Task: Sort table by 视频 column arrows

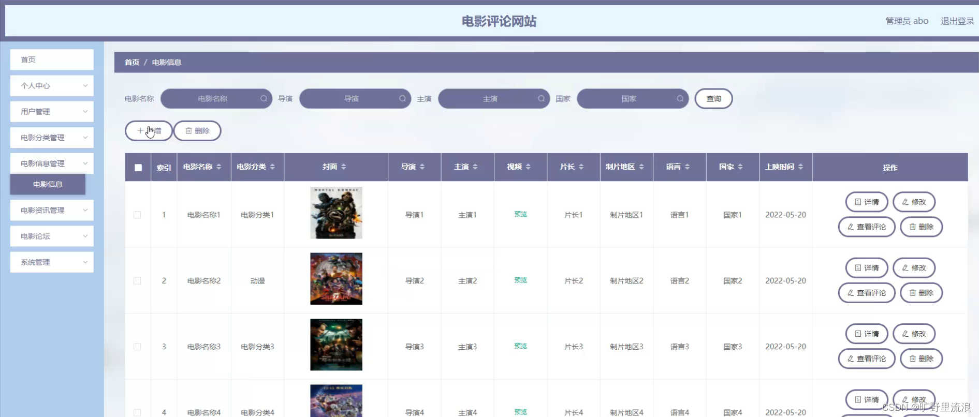Action: click(x=528, y=167)
